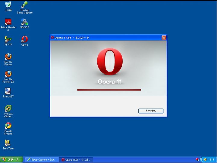Viewport: 217px width, 163px height.
Task: Switch to Opera 11.01 installer taskbar item
Action: (x=76, y=160)
